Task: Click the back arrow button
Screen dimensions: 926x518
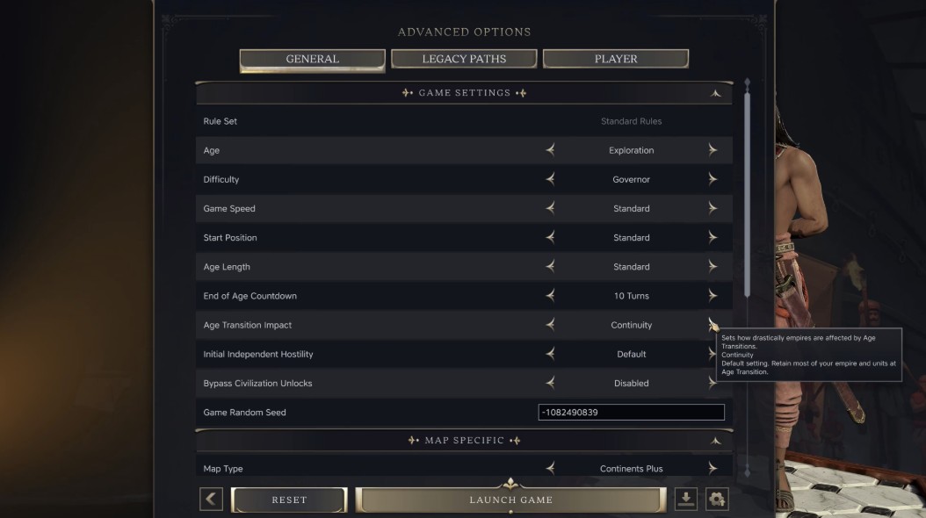Action: [211, 500]
